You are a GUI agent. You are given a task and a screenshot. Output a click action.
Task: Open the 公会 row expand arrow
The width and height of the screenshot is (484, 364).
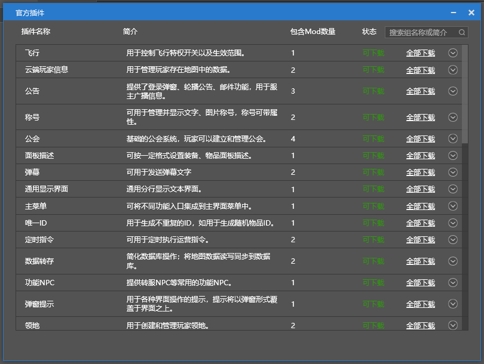[x=452, y=139]
